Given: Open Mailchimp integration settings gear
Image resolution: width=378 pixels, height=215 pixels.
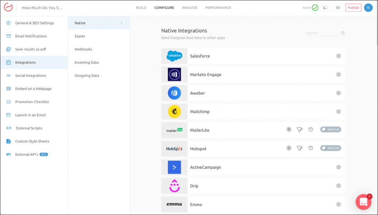Looking at the screenshot, I should click(x=338, y=111).
